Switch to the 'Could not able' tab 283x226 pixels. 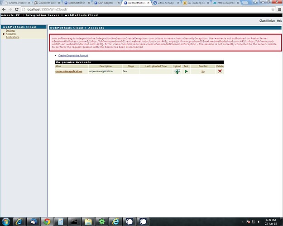[47, 3]
